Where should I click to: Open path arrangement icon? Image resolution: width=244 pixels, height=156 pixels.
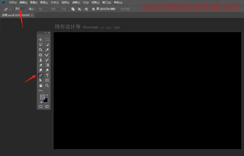tap(86, 9)
